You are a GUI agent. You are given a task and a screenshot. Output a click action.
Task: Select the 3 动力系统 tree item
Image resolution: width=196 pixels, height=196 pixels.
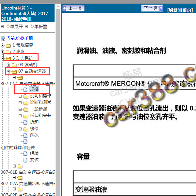(23, 58)
